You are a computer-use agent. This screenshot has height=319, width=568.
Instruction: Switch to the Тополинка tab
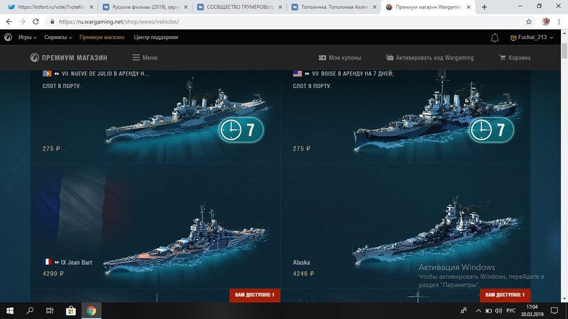tap(334, 7)
